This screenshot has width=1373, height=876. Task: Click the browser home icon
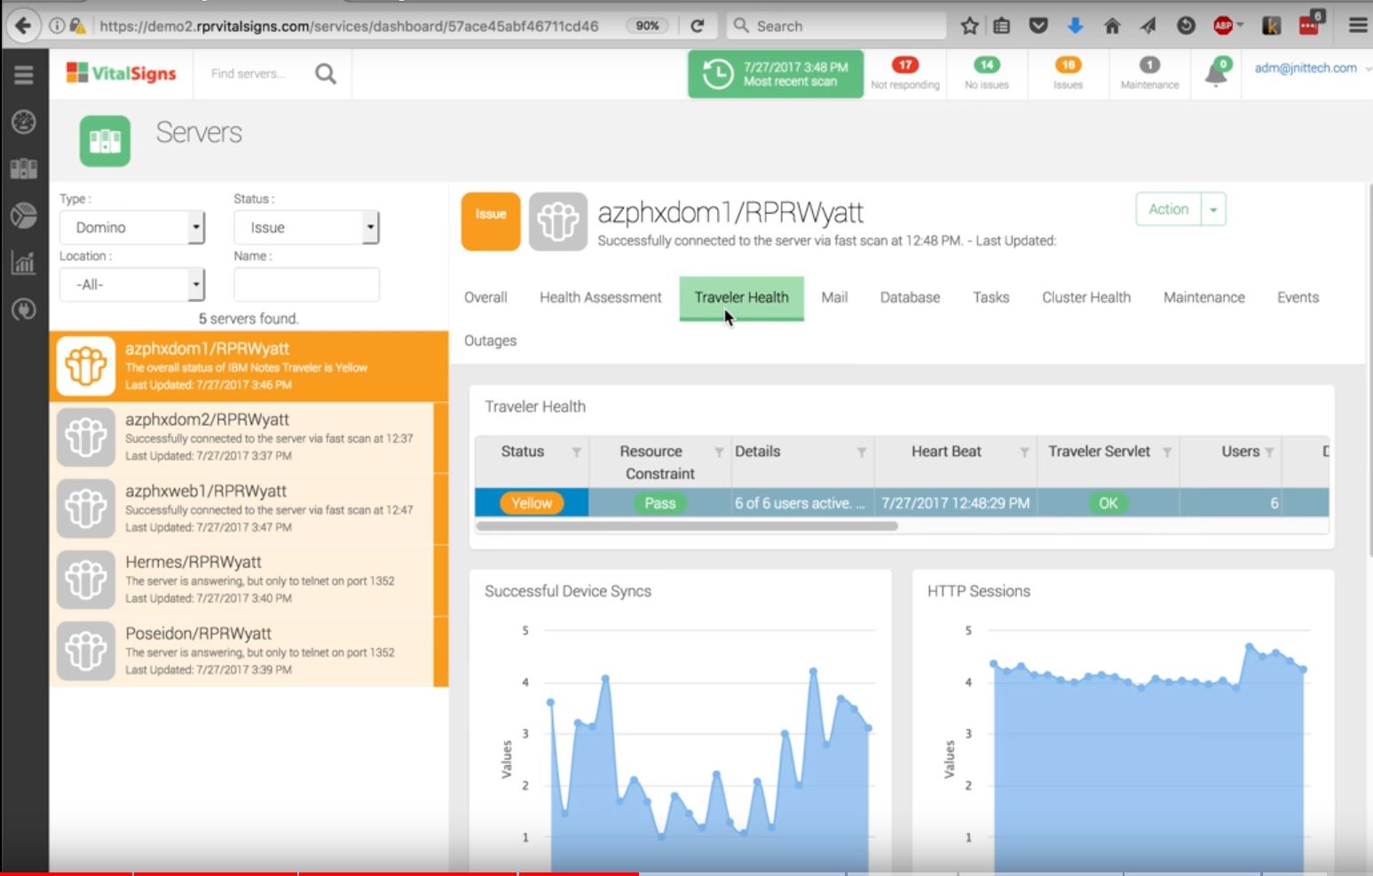point(1111,26)
